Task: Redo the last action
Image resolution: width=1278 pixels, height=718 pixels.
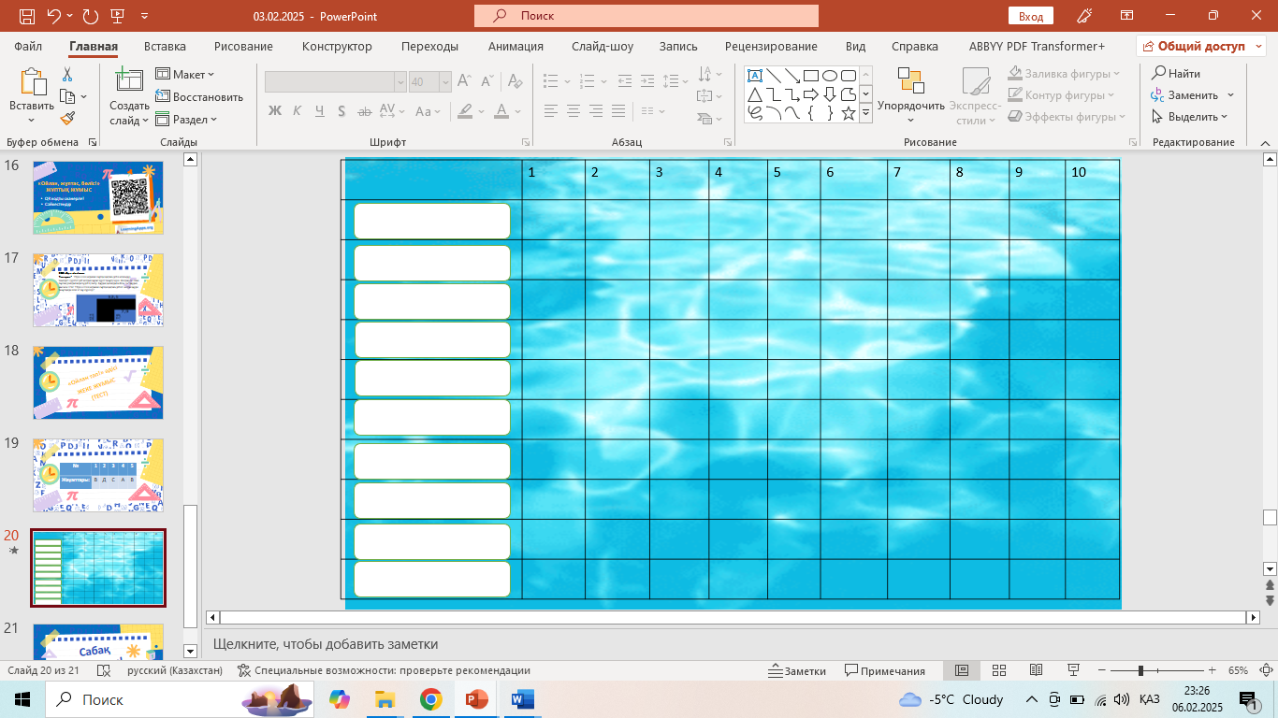Action: pyautogui.click(x=90, y=16)
